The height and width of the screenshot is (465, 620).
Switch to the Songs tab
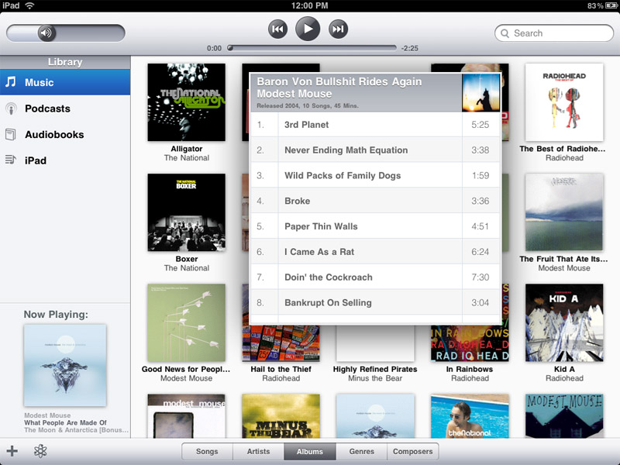(207, 452)
